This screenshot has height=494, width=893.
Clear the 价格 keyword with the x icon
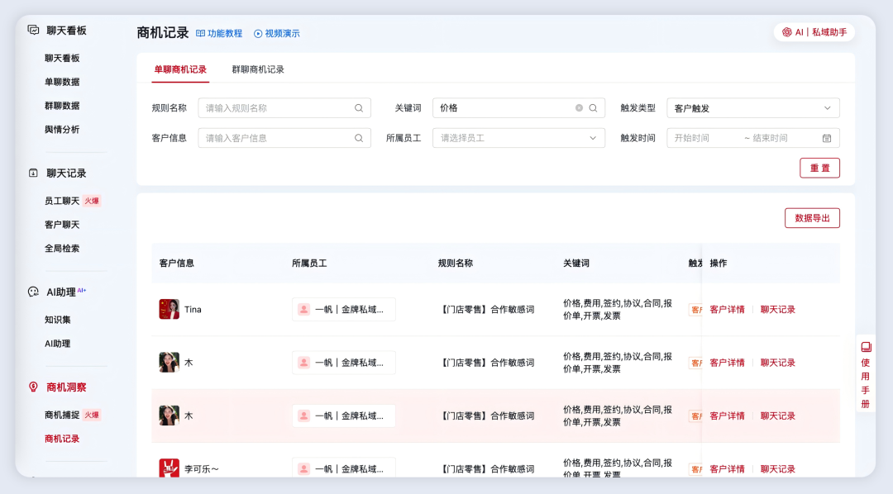[x=579, y=107]
